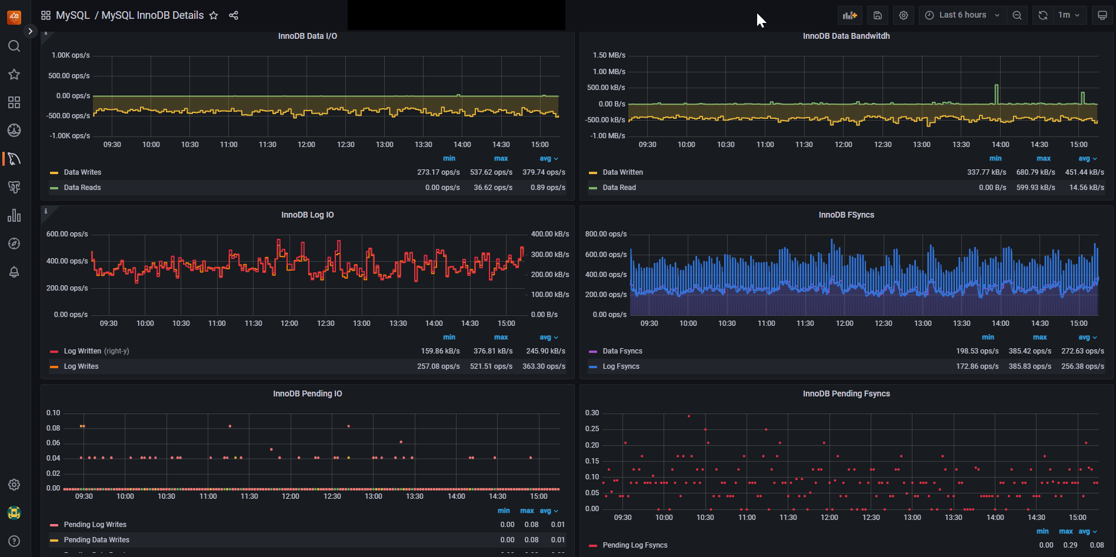Image resolution: width=1116 pixels, height=557 pixels.
Task: Open the InnoDB Data I/O panel title menu
Action: coord(308,36)
